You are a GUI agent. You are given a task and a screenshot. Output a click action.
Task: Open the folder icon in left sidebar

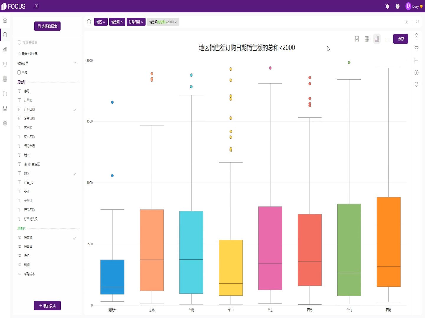(x=5, y=94)
